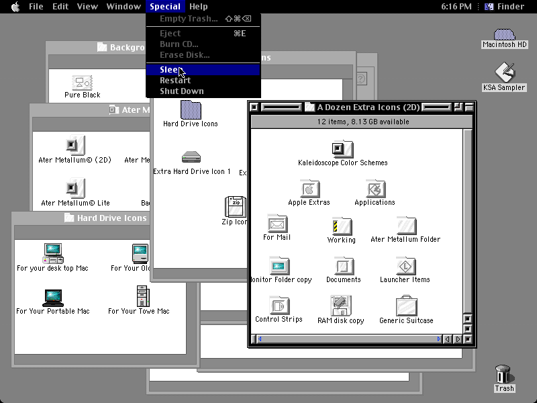
Task: Select the Ater Metallum© (2D) icon
Action: pyautogui.click(x=75, y=145)
